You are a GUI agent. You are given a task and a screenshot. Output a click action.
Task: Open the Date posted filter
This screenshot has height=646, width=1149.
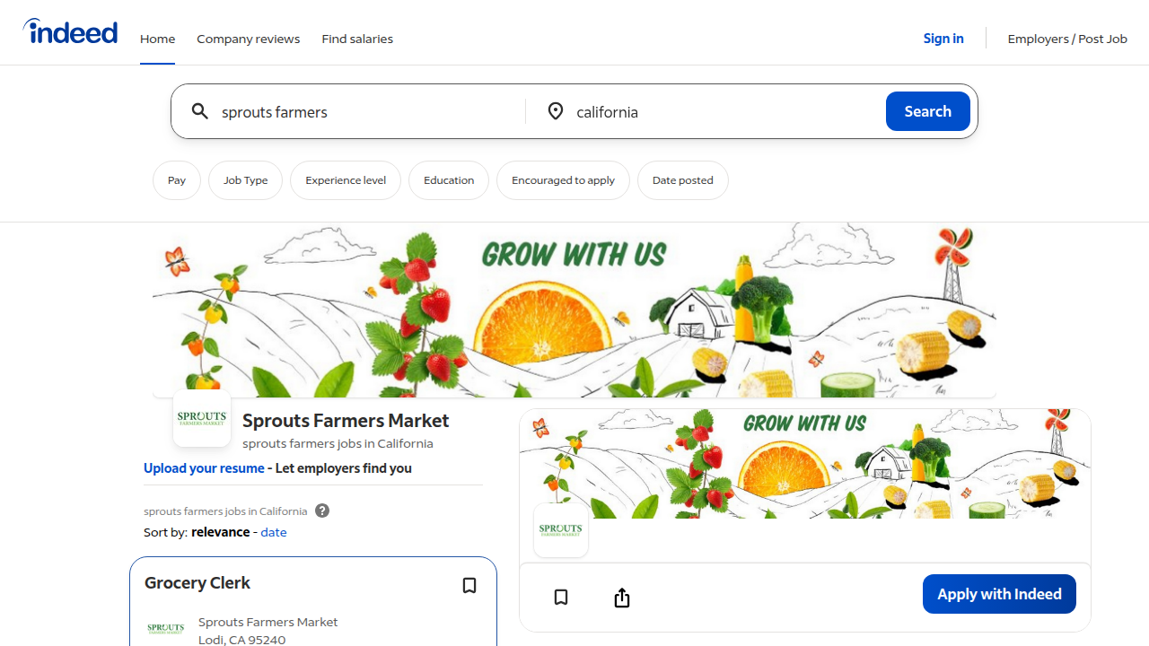(x=682, y=180)
